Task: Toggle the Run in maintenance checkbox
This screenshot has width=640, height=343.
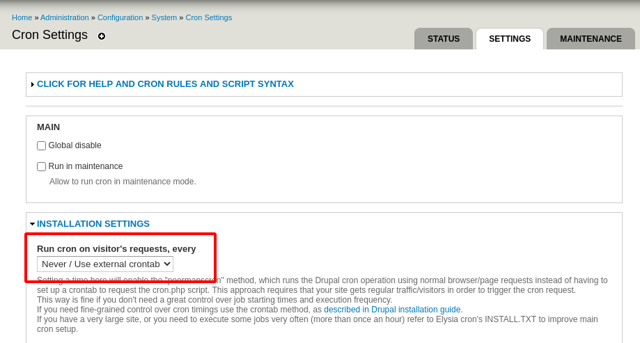Action: 42,167
